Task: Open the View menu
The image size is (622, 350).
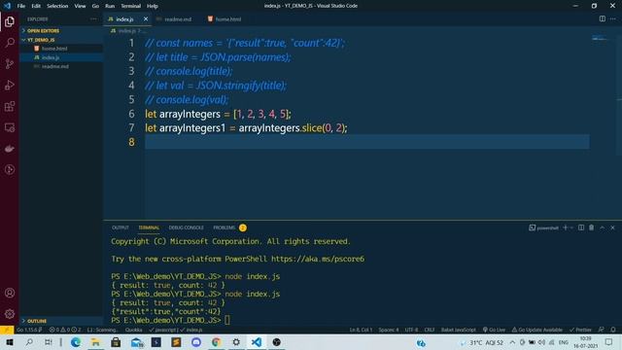Action: [80, 6]
